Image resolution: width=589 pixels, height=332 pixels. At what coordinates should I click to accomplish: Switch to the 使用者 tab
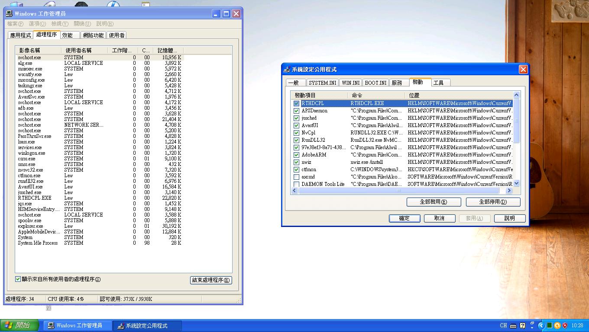(x=117, y=35)
